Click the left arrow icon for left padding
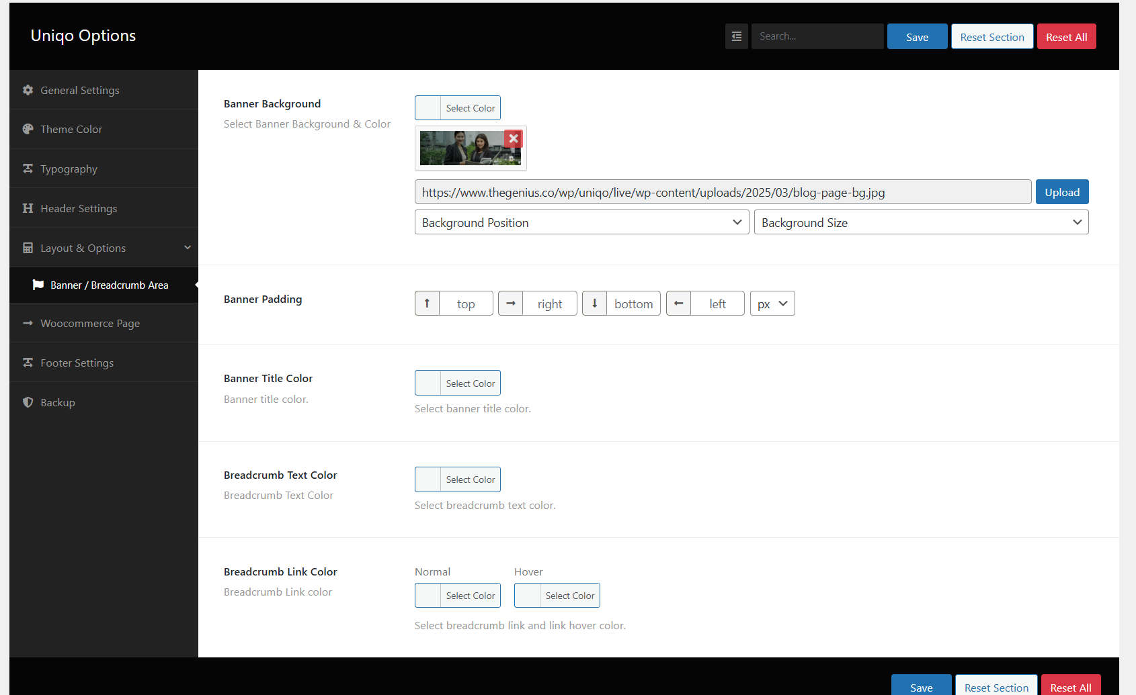 pos(678,304)
